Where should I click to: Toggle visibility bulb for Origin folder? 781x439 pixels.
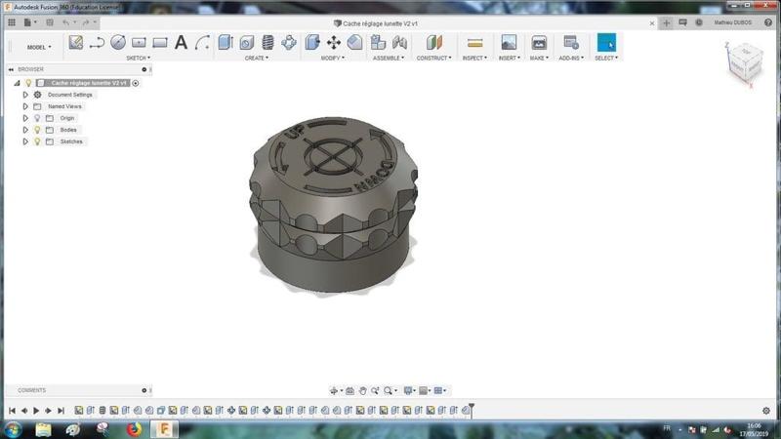[37, 118]
